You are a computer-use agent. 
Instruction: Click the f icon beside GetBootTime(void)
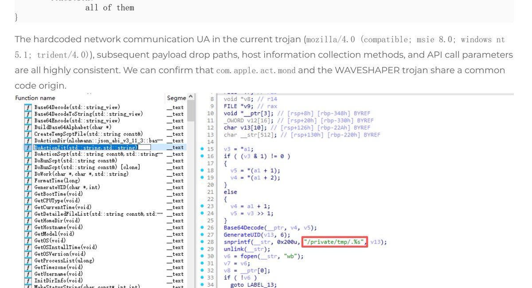[x=28, y=194]
